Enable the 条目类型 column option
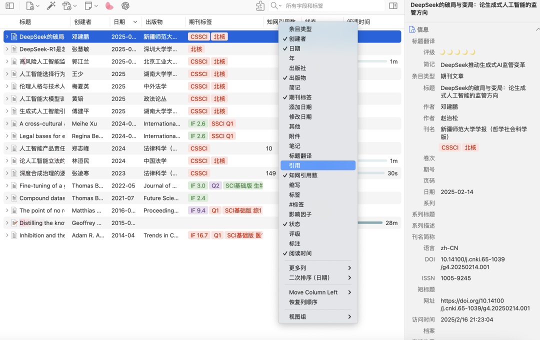The width and height of the screenshot is (540, 340). [318, 29]
